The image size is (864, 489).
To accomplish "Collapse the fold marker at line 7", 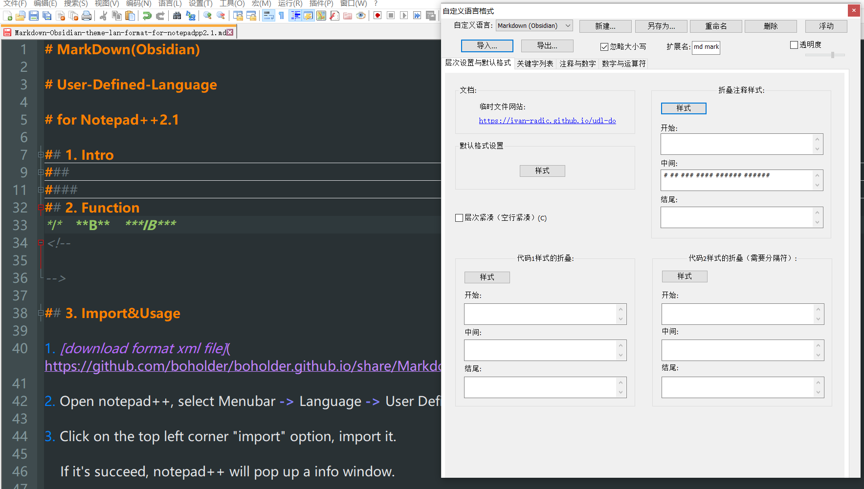I will (41, 155).
